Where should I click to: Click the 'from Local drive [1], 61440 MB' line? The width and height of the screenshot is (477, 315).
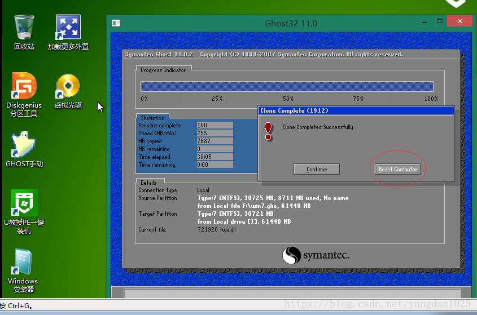(x=244, y=221)
